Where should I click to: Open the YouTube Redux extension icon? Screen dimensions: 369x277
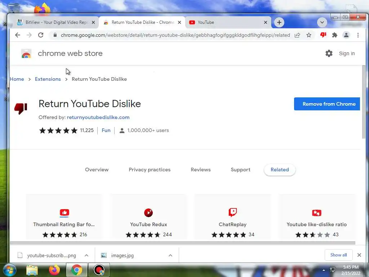point(148,213)
